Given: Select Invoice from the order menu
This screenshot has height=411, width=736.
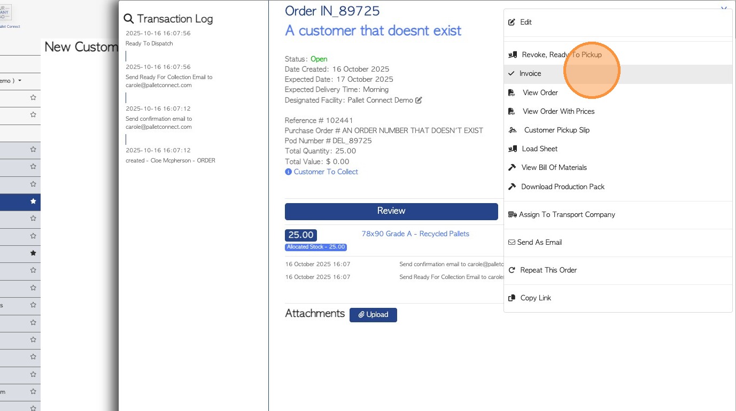Looking at the screenshot, I should (x=530, y=74).
